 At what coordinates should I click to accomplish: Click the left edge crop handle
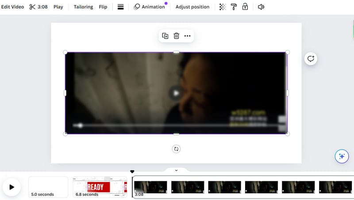pos(65,93)
